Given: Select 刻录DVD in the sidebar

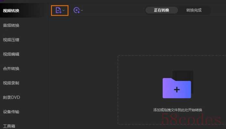Looking at the screenshot, I should [x=12, y=97].
